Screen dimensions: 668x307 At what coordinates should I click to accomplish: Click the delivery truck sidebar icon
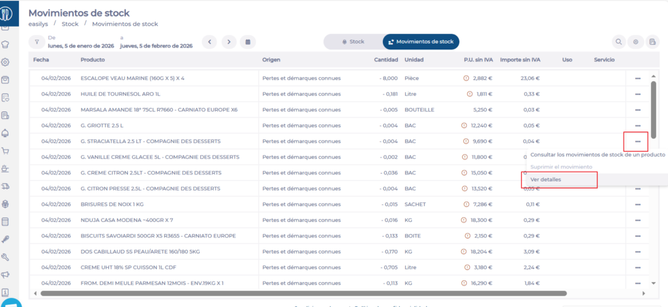click(x=6, y=186)
